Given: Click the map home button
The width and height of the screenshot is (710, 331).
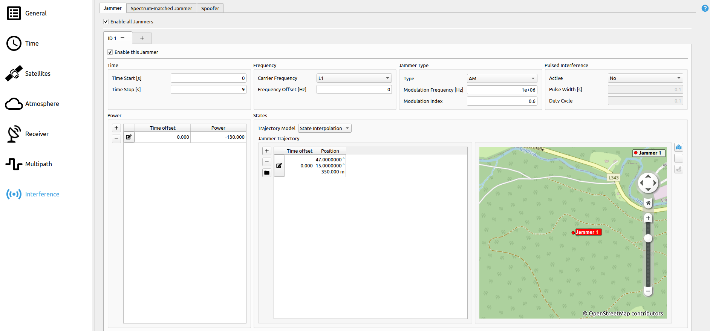Looking at the screenshot, I should (x=648, y=203).
